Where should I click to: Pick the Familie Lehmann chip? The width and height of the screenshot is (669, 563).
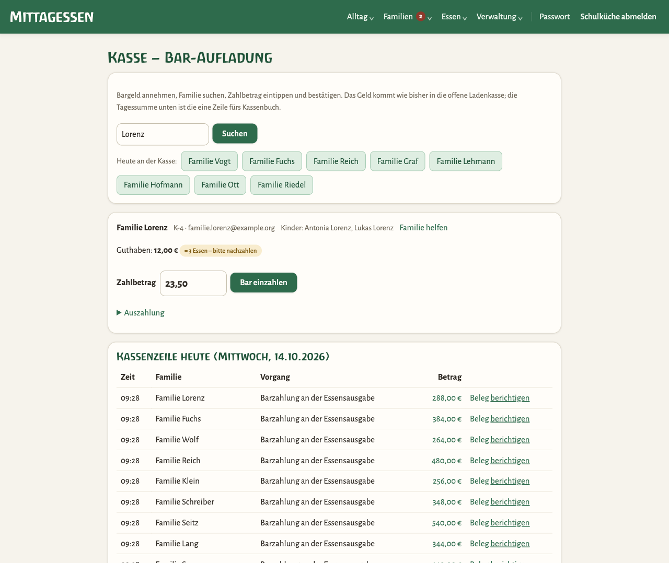[x=466, y=161]
